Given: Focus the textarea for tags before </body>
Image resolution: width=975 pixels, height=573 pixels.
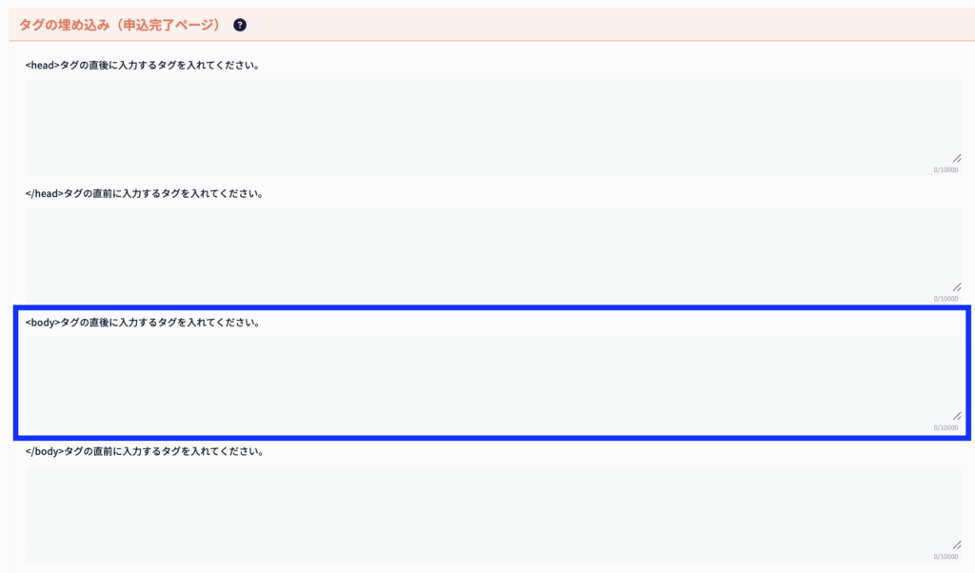Looking at the screenshot, I should [476, 511].
